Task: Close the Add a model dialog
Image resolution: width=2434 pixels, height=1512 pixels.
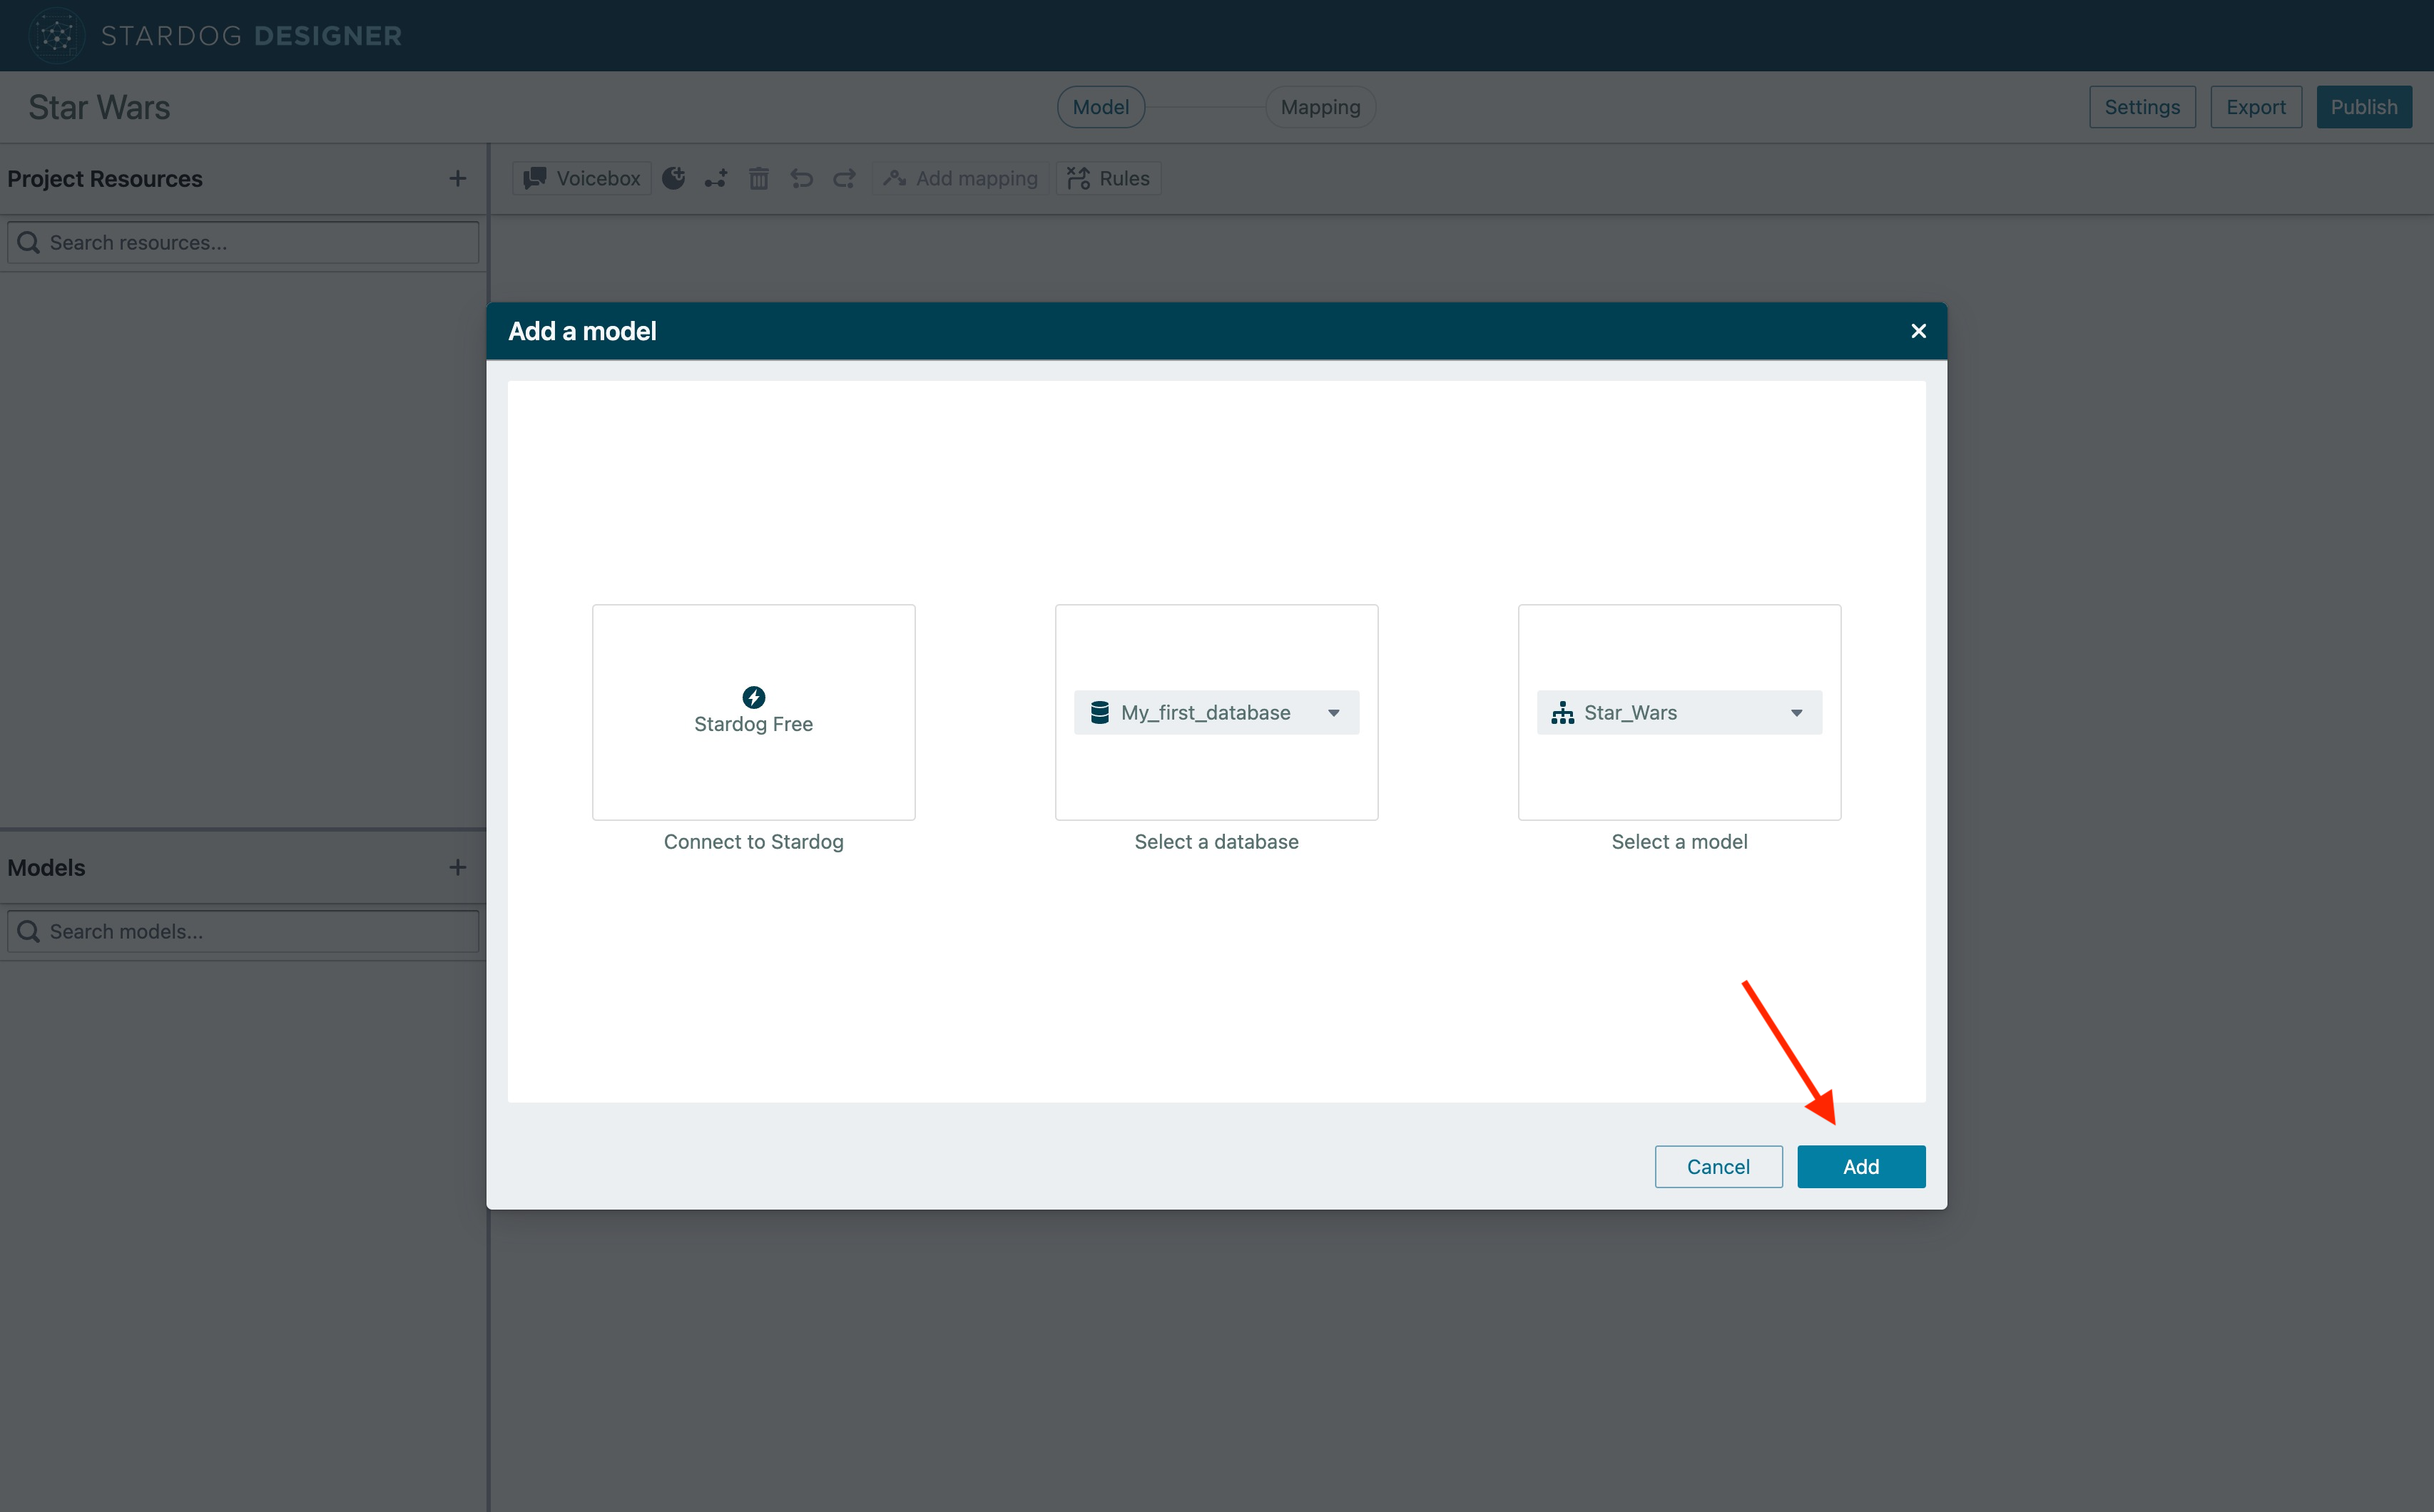Action: pos(1917,331)
